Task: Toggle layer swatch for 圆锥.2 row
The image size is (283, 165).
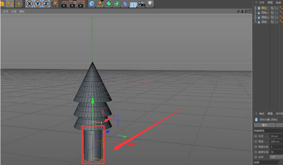Action: pos(272,13)
